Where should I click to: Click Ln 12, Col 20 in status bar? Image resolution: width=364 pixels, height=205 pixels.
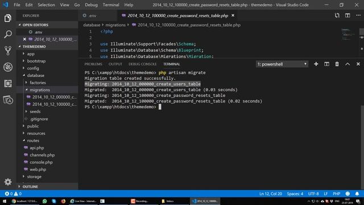tap(271, 194)
